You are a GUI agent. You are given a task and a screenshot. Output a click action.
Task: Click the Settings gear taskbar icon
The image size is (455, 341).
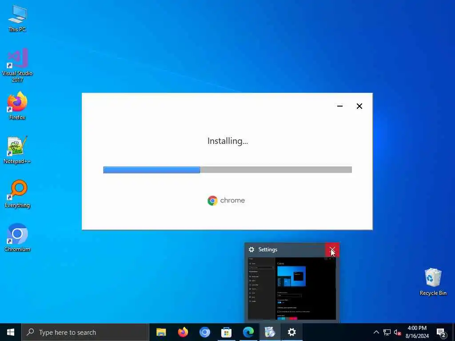point(291,332)
